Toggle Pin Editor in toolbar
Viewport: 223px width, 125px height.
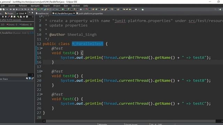tap(143, 9)
